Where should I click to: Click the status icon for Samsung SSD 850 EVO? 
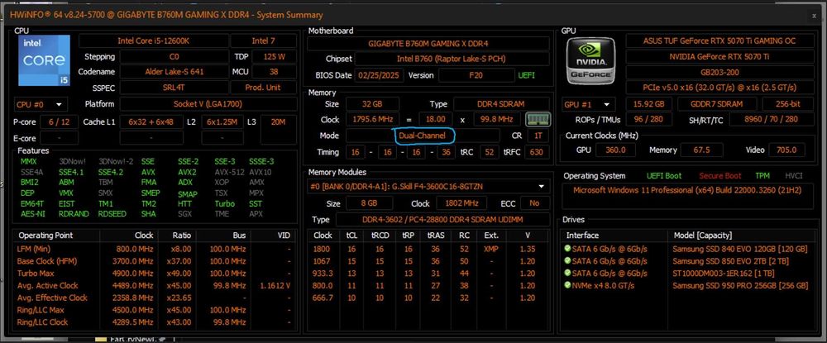(x=567, y=261)
